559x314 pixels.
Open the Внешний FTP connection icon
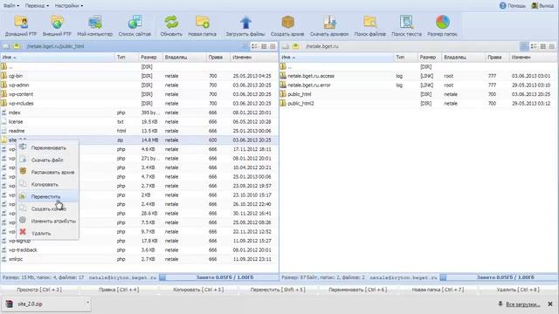click(x=57, y=22)
